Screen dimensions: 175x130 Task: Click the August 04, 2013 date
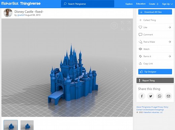[33, 15]
